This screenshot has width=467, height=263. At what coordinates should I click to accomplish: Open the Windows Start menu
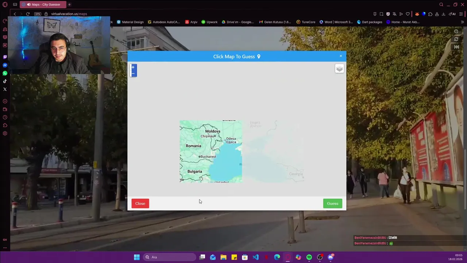point(136,257)
